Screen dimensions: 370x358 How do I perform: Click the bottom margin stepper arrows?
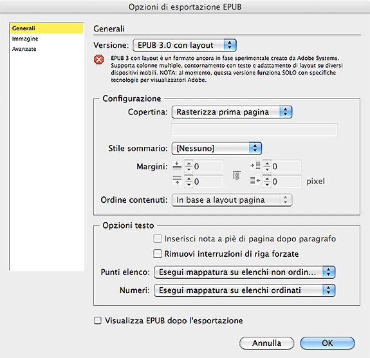tap(189, 182)
